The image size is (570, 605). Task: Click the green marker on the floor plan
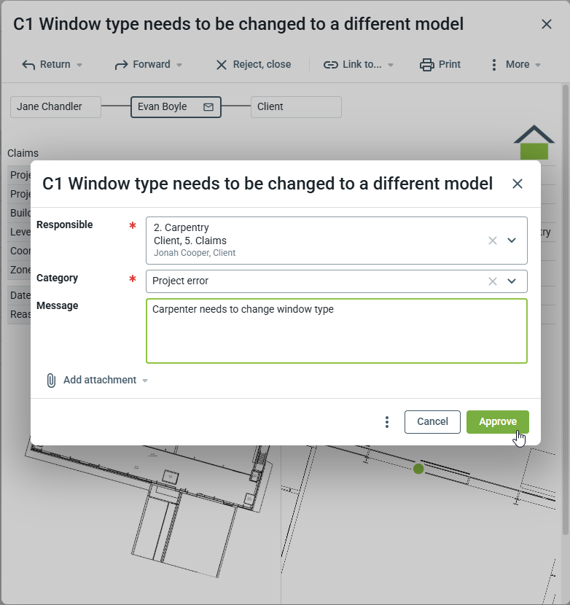(x=418, y=469)
